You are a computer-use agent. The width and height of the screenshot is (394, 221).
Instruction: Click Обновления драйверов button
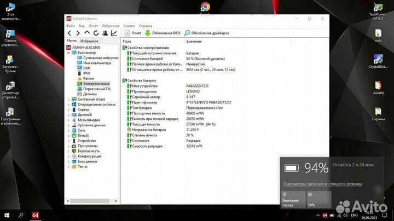tap(206, 33)
